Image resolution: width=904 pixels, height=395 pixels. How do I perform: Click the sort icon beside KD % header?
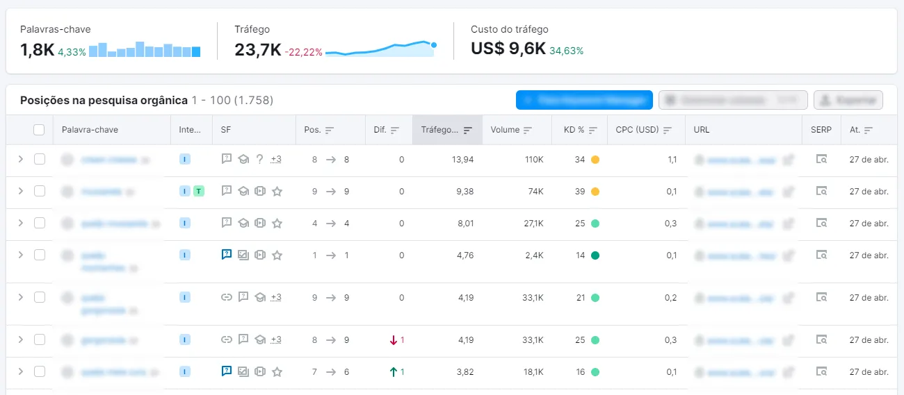pyautogui.click(x=593, y=130)
